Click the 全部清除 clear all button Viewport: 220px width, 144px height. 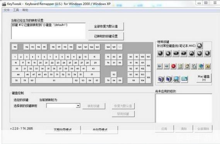(x=203, y=128)
